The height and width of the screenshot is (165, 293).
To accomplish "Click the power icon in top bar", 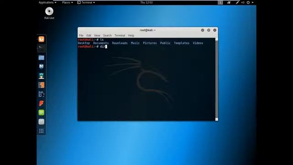I will tap(248, 2).
